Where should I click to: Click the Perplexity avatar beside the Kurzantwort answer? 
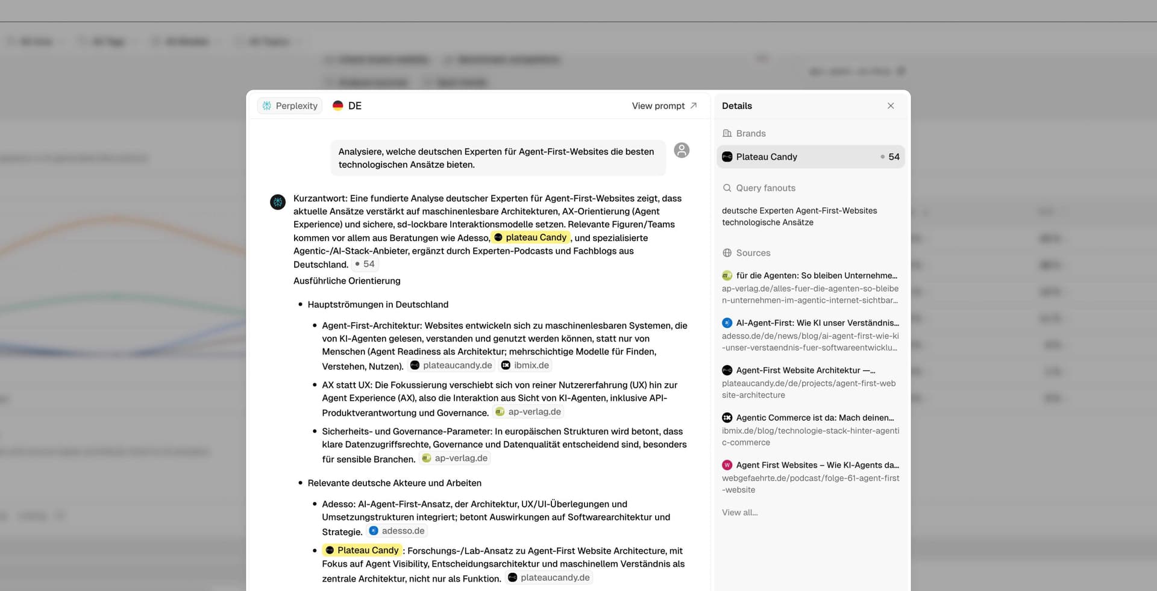[x=278, y=202]
